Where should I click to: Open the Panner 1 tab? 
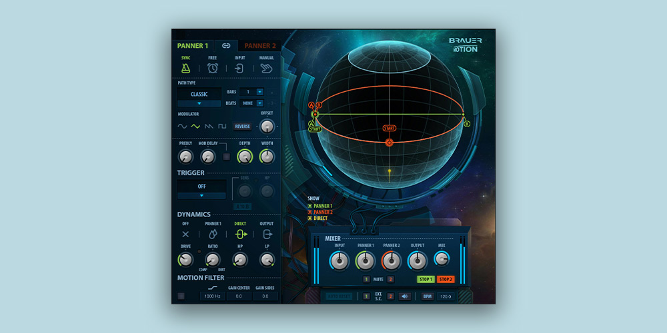[x=193, y=46]
